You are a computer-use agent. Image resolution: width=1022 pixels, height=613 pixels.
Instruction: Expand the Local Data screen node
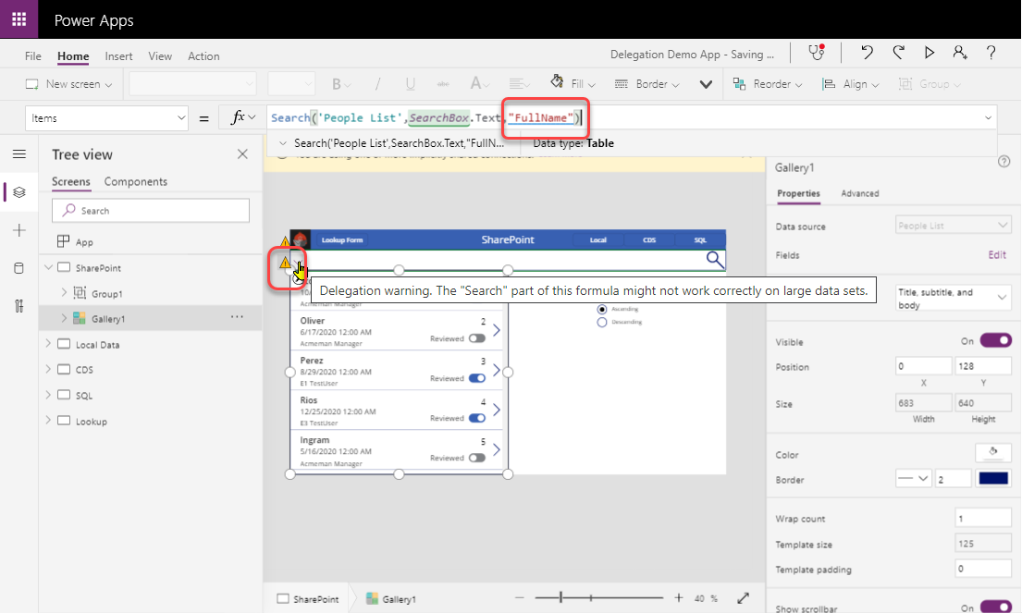[48, 343]
